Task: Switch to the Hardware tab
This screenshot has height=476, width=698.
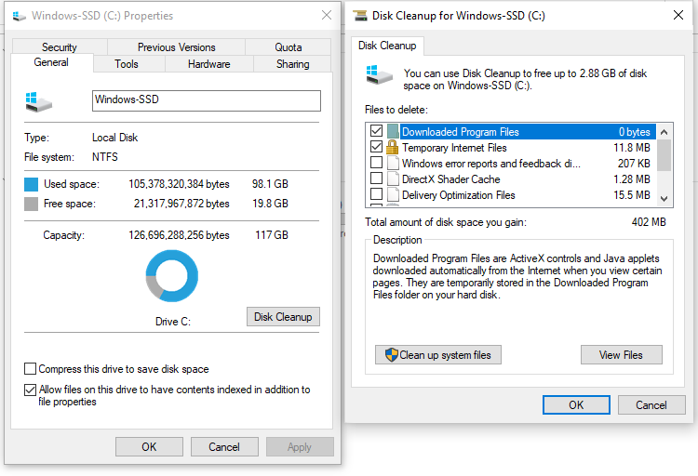Action: pos(208,64)
